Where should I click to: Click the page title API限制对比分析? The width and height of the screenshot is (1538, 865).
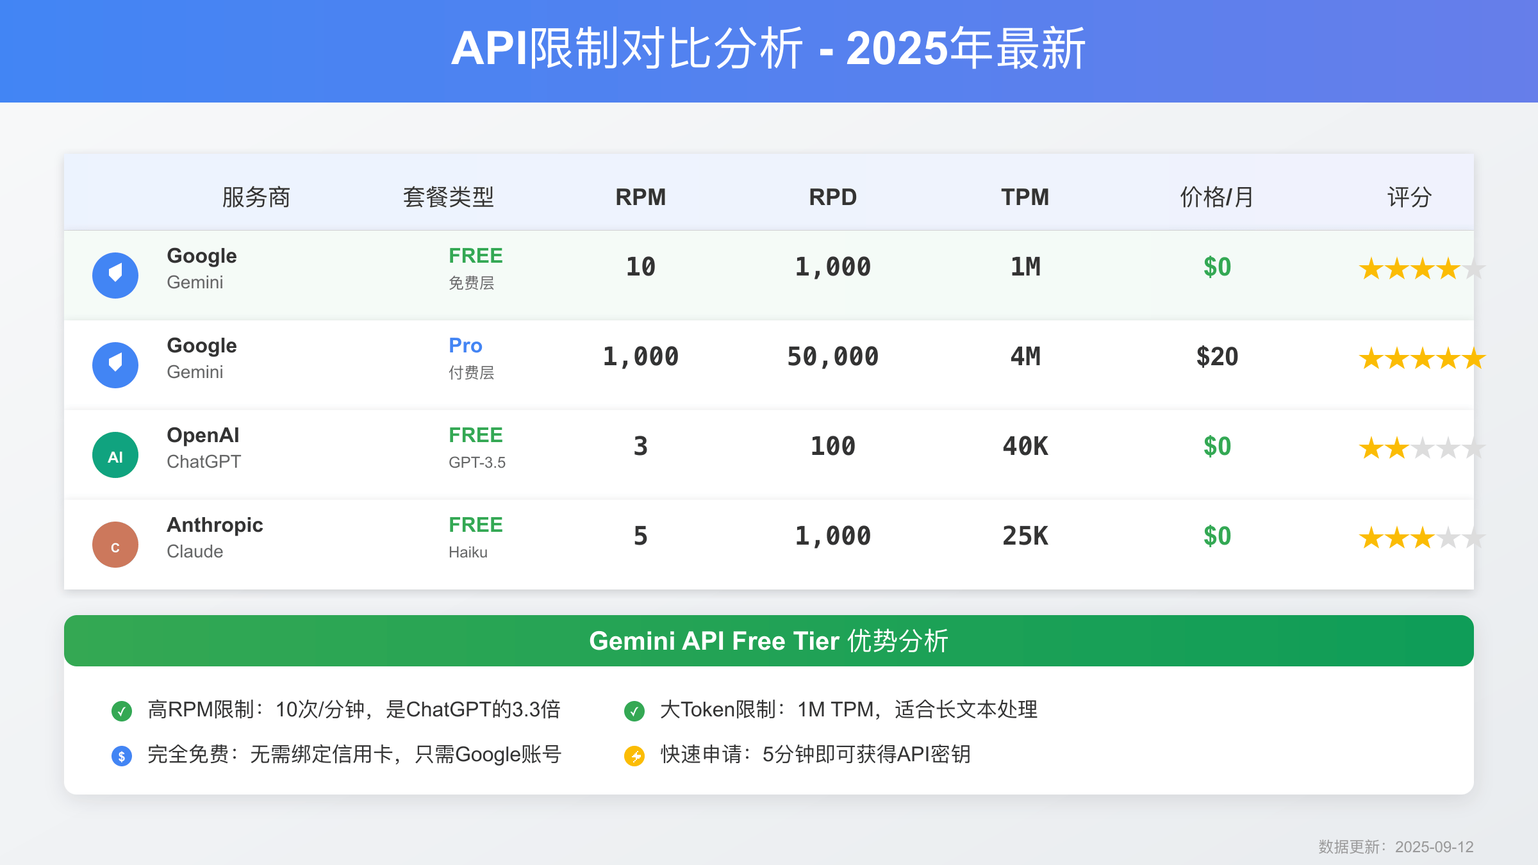point(769,49)
